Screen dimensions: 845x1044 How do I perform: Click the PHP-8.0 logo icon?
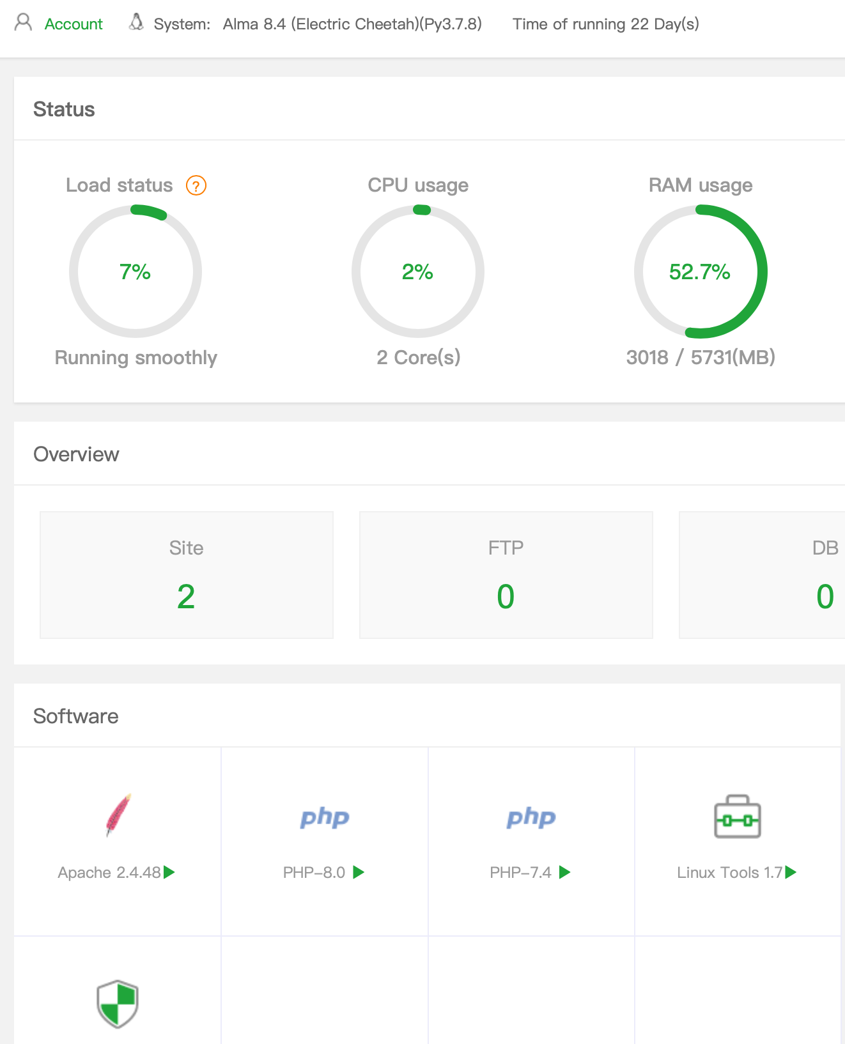325,817
